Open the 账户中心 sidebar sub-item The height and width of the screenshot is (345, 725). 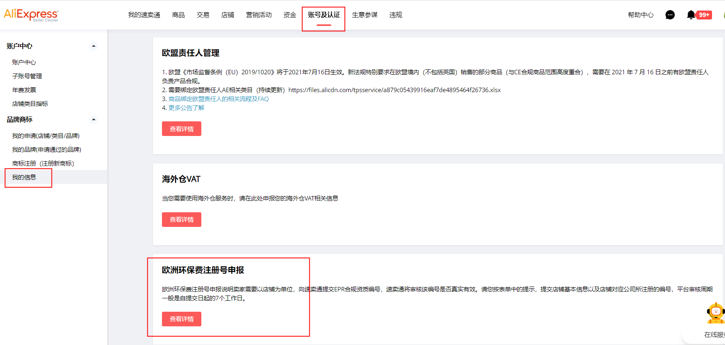(24, 62)
